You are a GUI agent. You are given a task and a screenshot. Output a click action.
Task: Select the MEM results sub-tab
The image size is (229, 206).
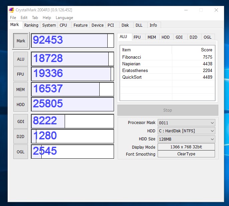[152, 37]
